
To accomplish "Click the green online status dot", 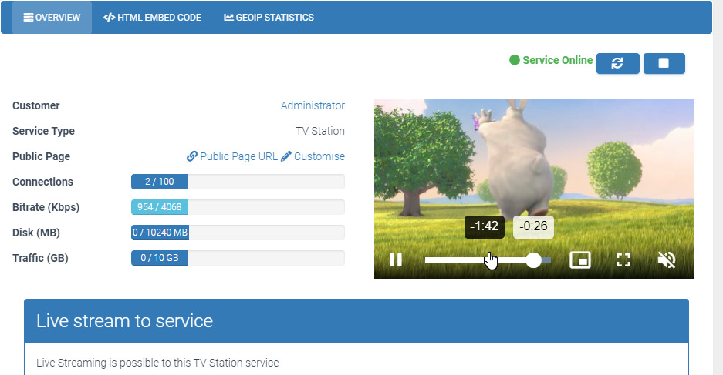I will (x=515, y=60).
